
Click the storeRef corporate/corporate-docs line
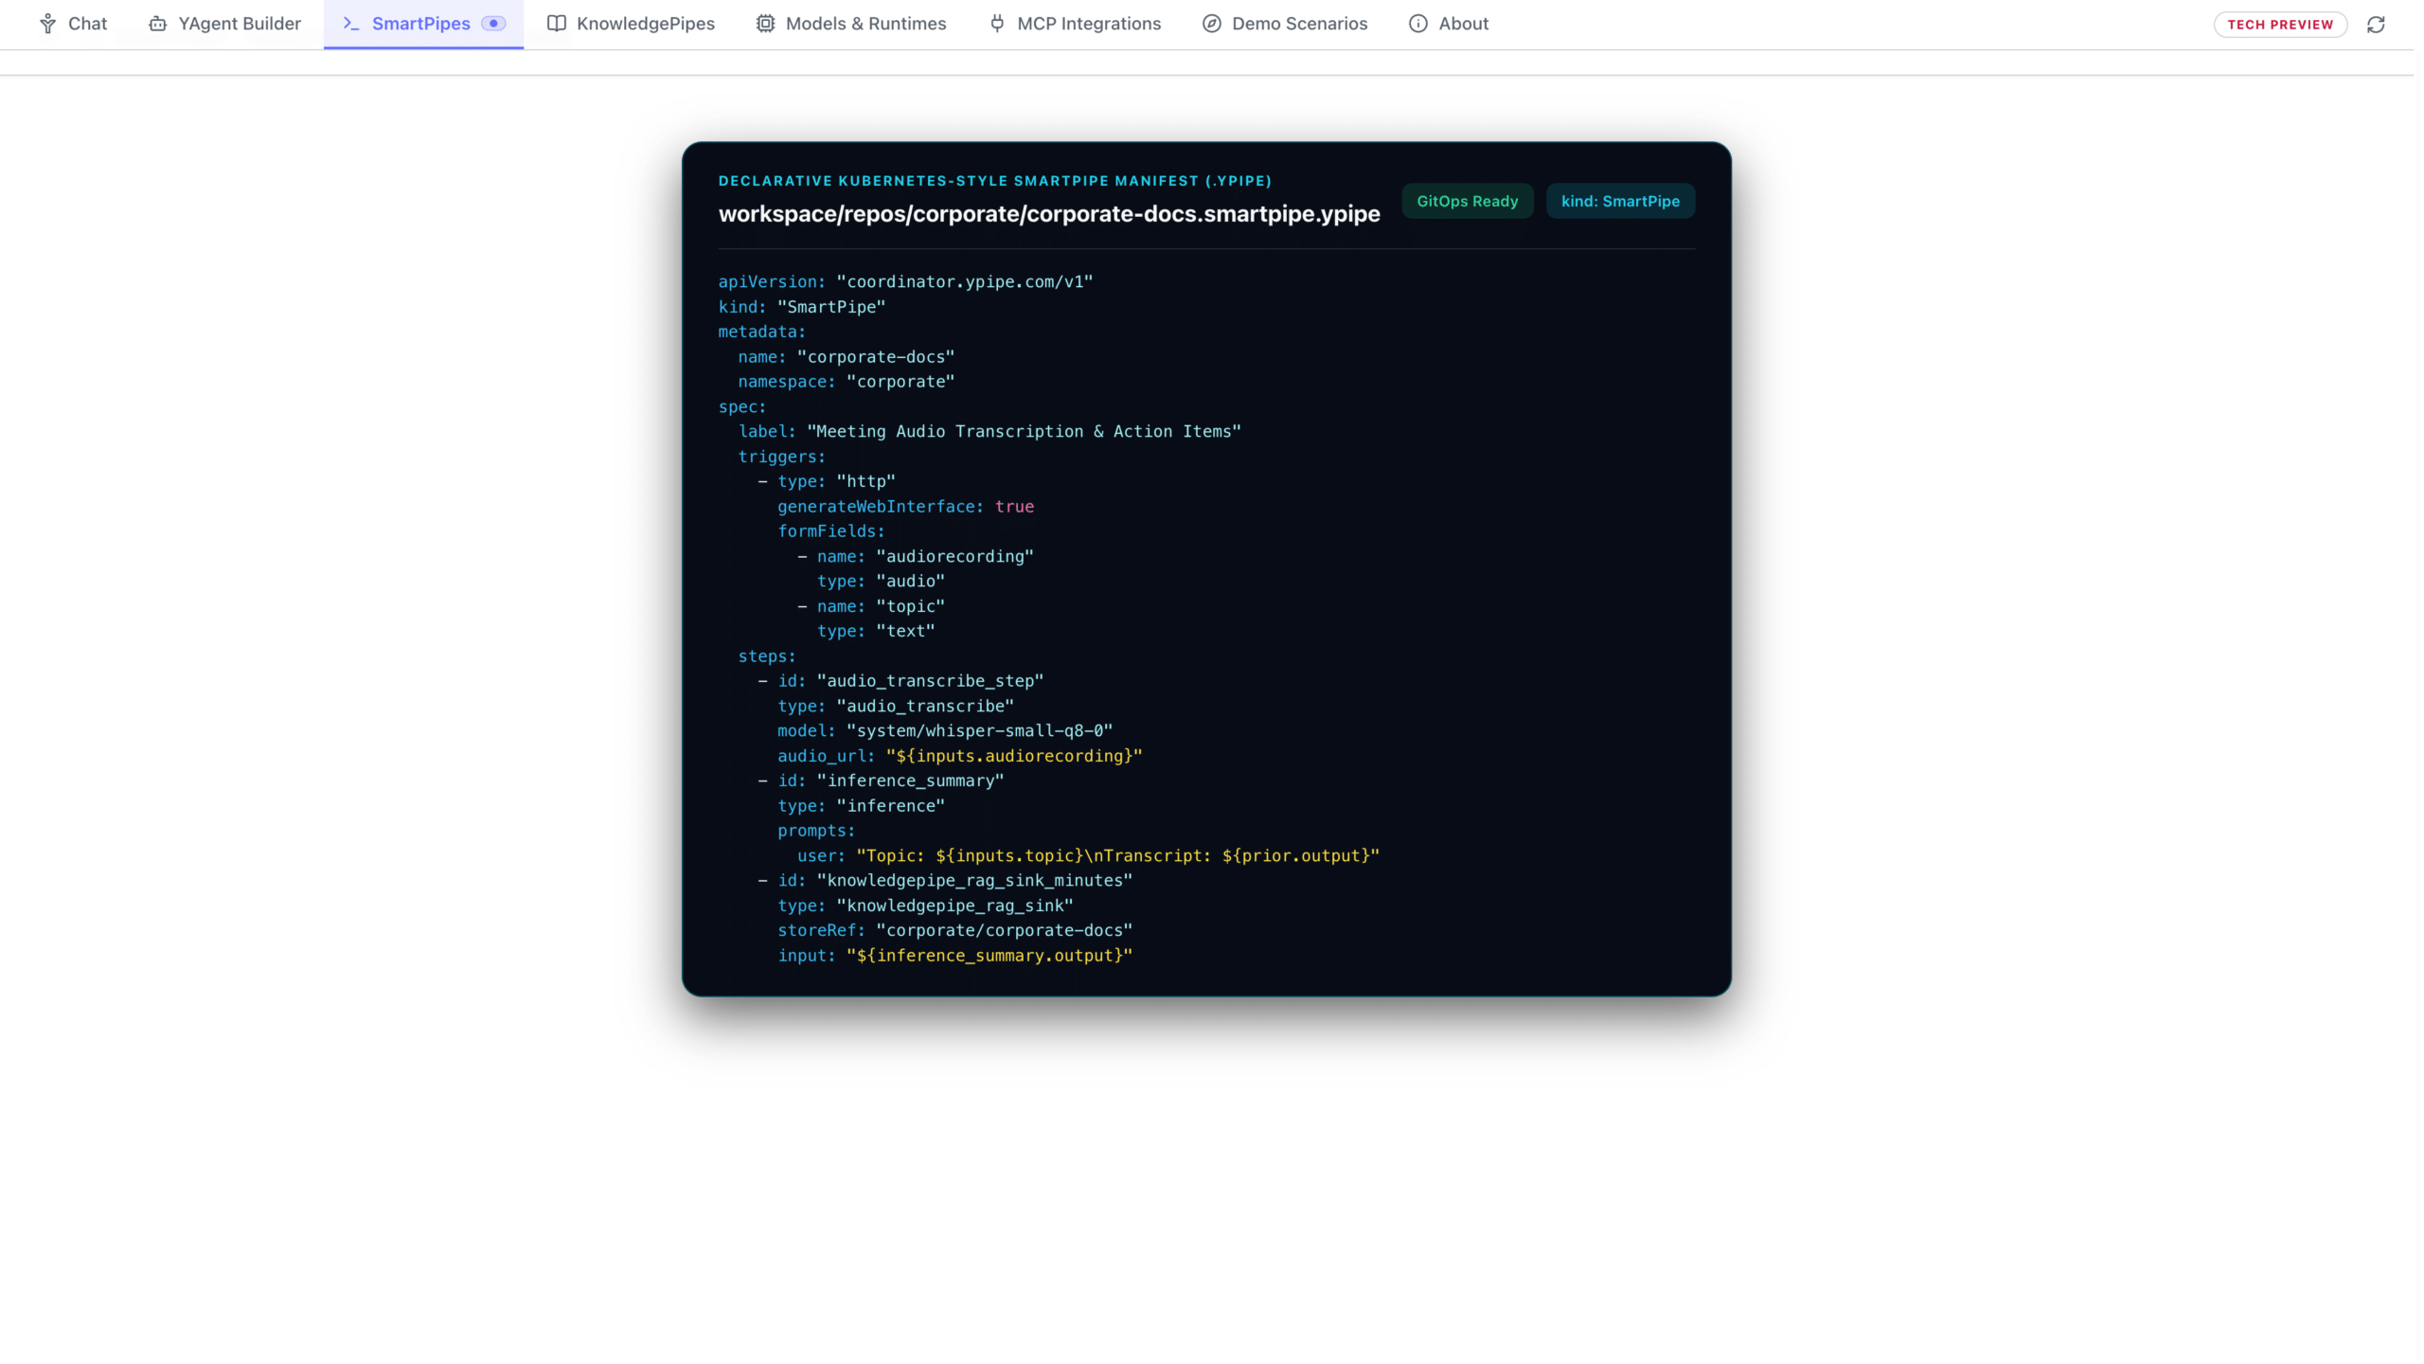tap(954, 930)
